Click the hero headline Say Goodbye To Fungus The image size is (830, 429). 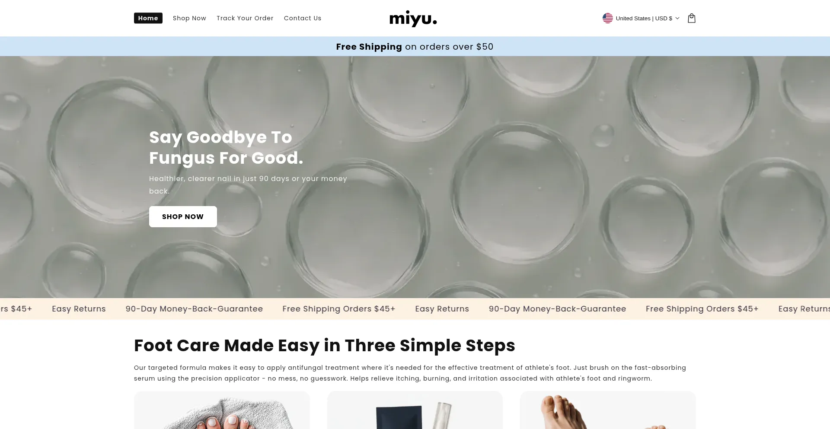pos(226,147)
